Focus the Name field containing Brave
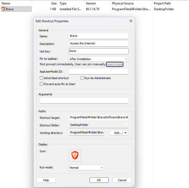 pyautogui.click(x=99, y=36)
